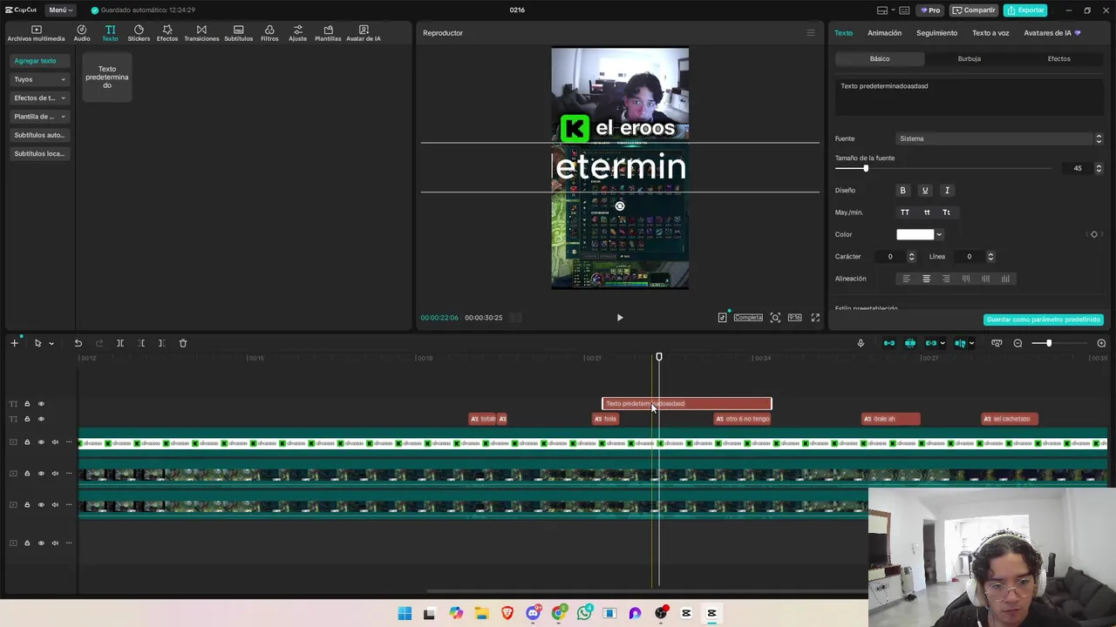Toggle main track magnet snapping icon
The width and height of the screenshot is (1116, 627).
pos(889,343)
